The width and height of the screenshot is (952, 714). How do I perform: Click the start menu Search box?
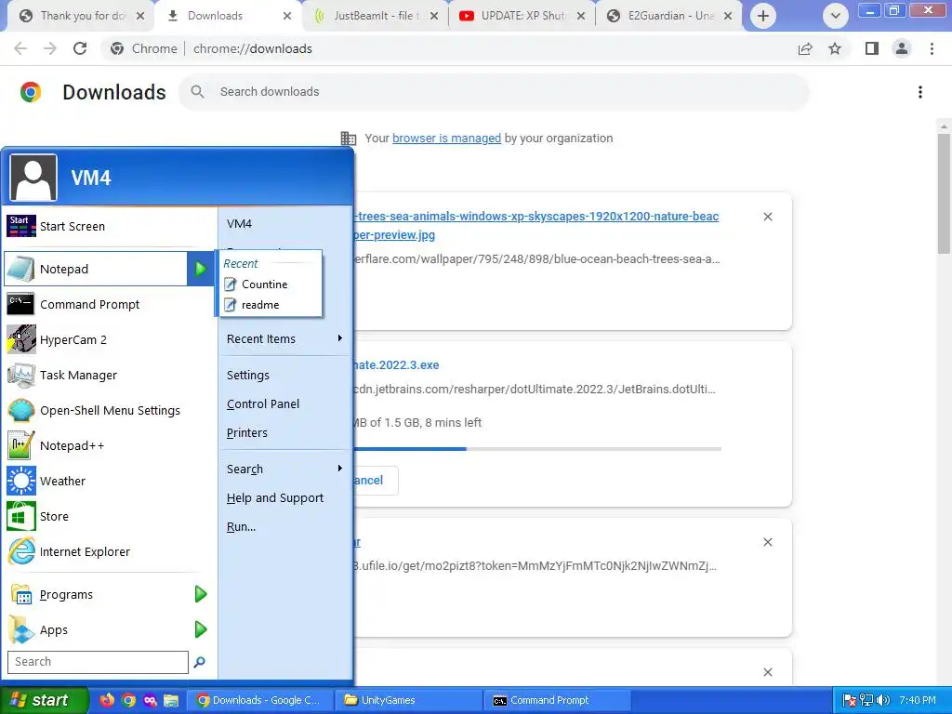98,662
